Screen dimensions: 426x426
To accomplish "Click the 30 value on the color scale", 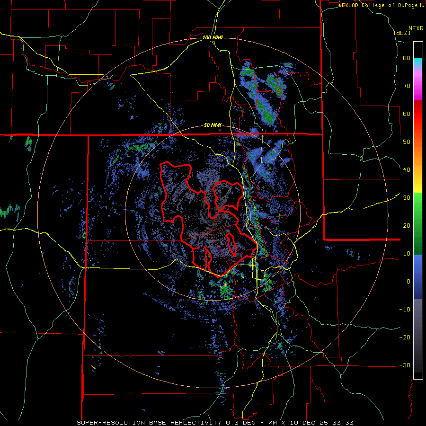I will coord(407,197).
